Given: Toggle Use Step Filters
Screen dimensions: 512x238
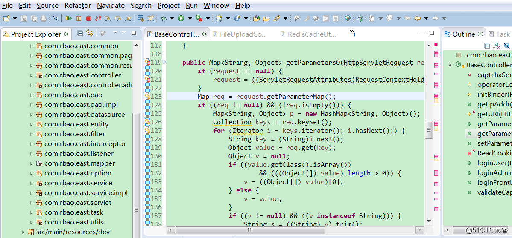Looking at the screenshot, I should [x=151, y=19].
